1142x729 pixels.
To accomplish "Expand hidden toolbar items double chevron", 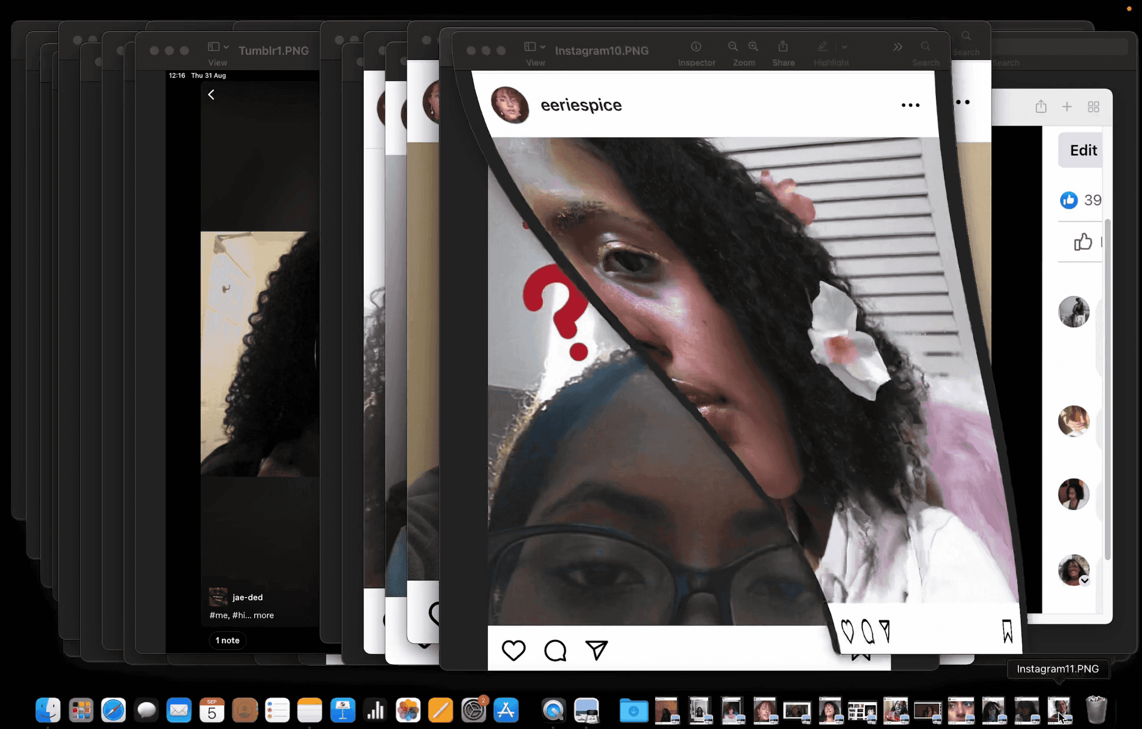I will point(898,47).
